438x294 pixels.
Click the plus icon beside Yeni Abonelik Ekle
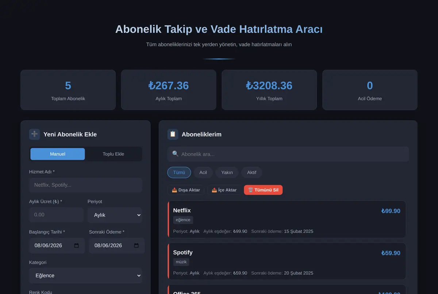[35, 134]
